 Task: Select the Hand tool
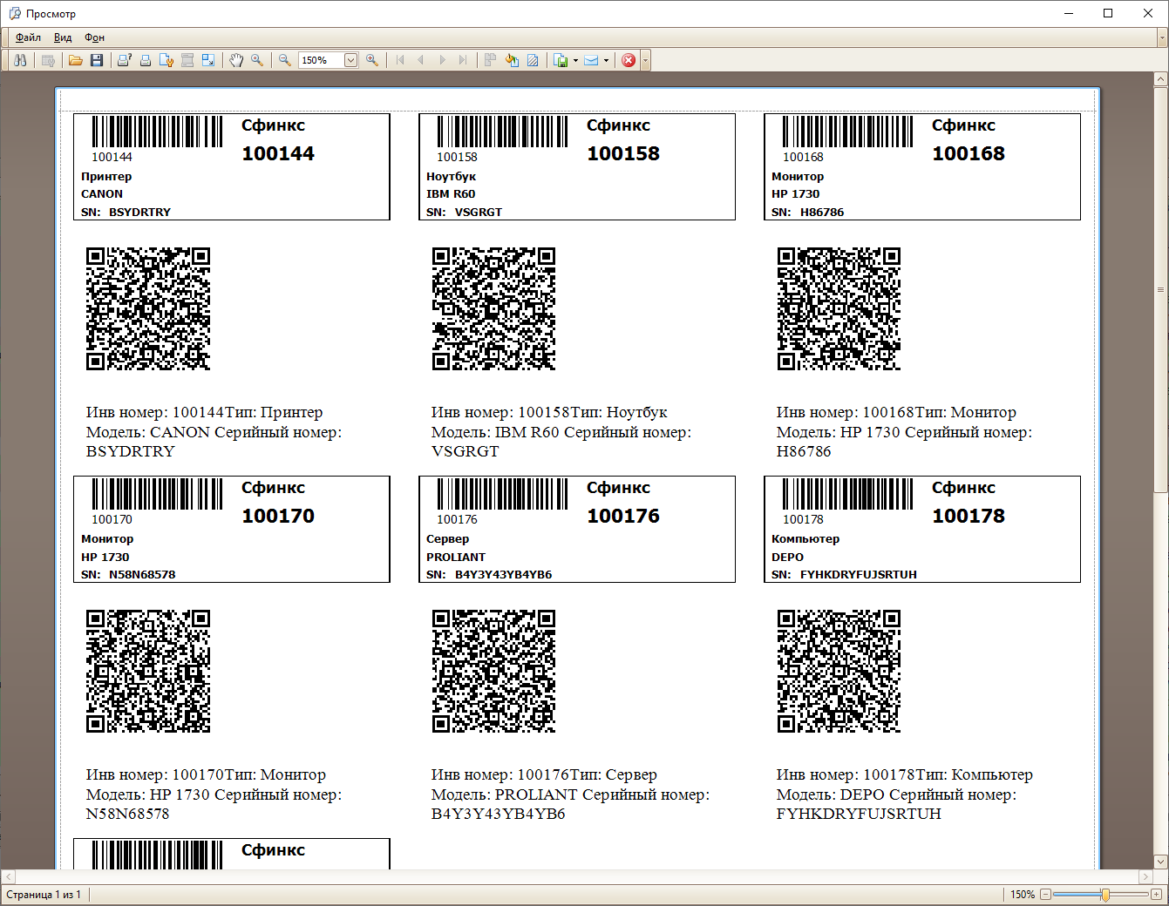click(x=236, y=60)
